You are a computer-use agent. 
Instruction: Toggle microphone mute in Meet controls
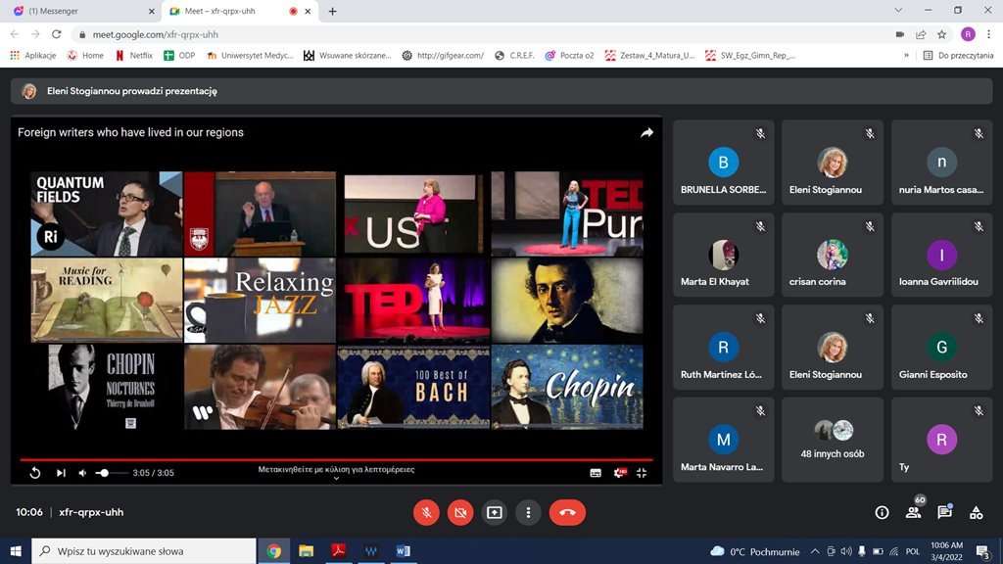[426, 512]
